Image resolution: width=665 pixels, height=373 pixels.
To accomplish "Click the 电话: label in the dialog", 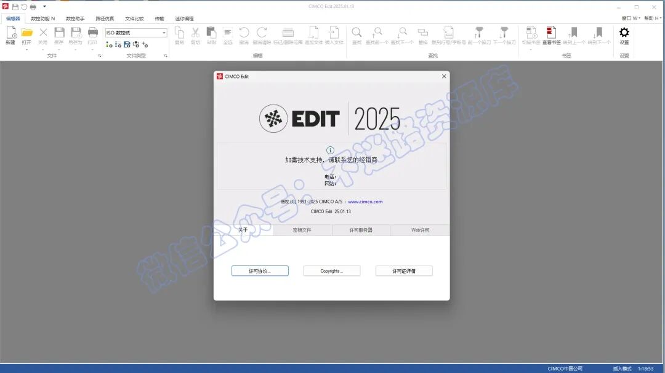I will (331, 177).
